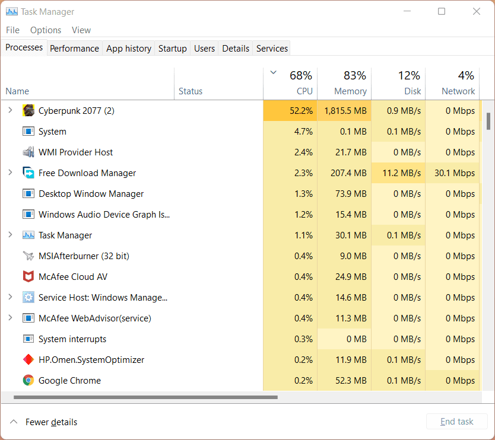The height and width of the screenshot is (440, 495).
Task: Click the 52.2% CPU value for Cyberpunk
Action: [301, 111]
